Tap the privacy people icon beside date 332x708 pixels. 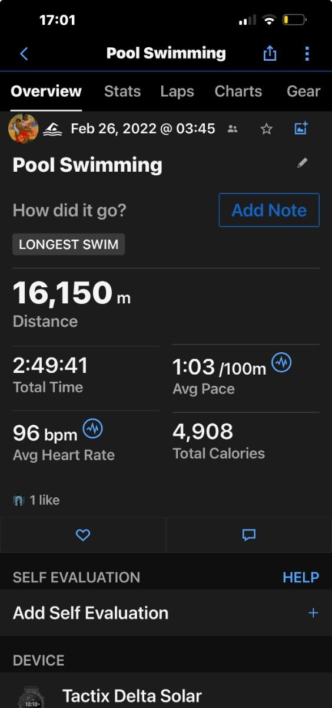click(x=233, y=129)
